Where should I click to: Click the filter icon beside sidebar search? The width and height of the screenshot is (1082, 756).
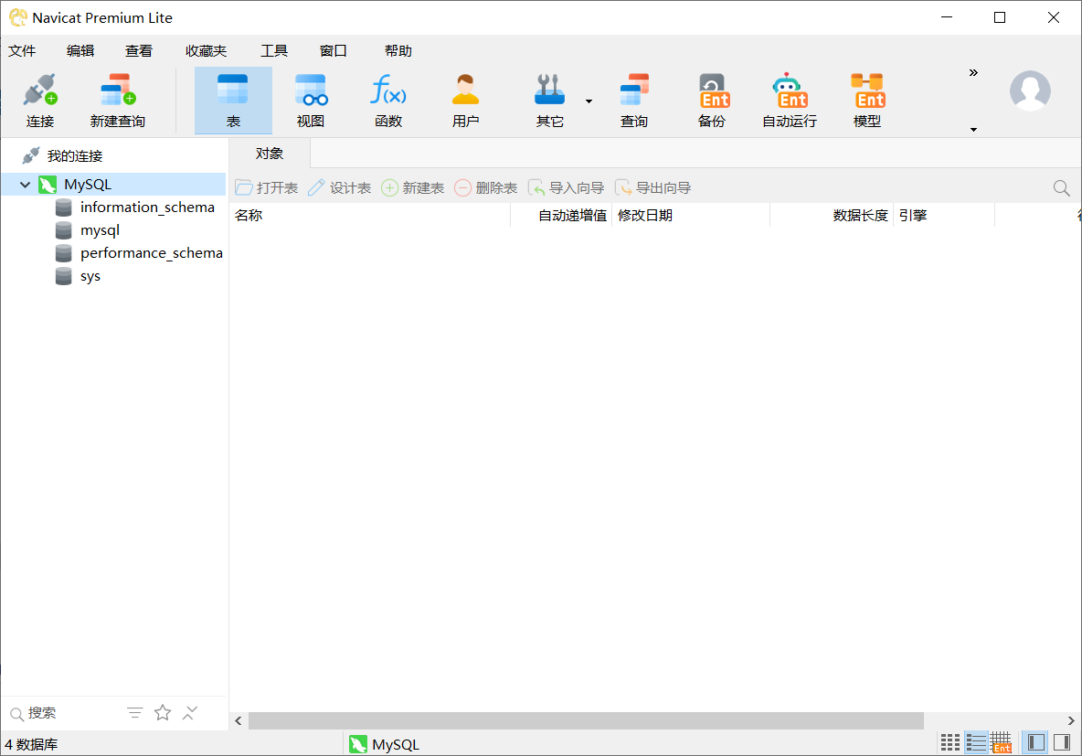[x=134, y=712]
